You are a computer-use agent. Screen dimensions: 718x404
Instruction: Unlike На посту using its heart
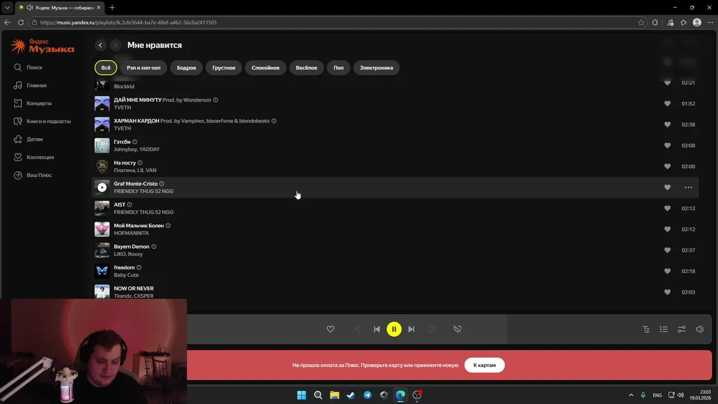(668, 167)
